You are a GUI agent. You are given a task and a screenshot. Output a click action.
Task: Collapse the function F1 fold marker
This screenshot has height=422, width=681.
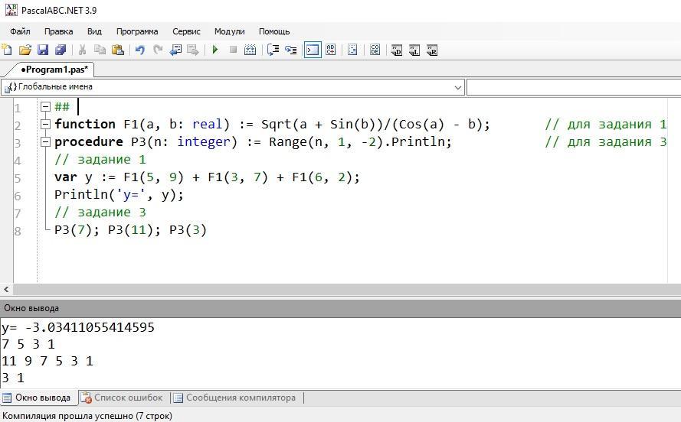[45, 125]
